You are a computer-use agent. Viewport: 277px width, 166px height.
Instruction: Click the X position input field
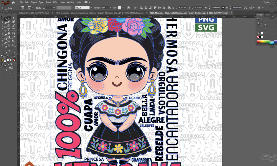point(183,8)
